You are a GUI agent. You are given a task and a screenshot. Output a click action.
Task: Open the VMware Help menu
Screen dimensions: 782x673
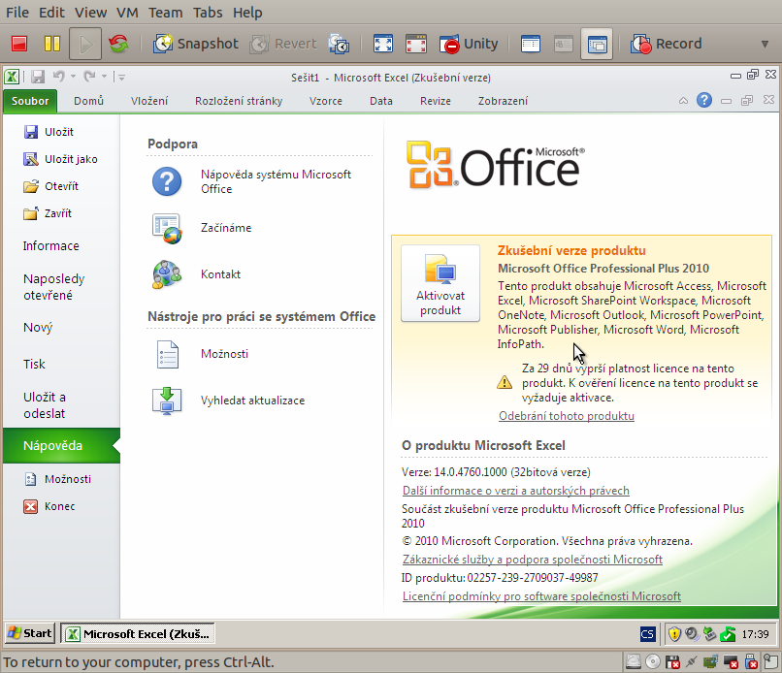pyautogui.click(x=247, y=13)
